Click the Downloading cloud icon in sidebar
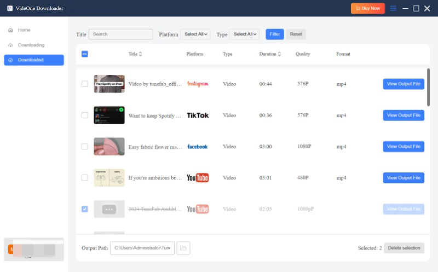Viewport: 438px width, 272px height. 10,45
